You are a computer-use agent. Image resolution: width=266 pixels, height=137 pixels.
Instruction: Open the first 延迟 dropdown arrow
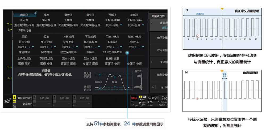pyautogui.click(x=33, y=47)
